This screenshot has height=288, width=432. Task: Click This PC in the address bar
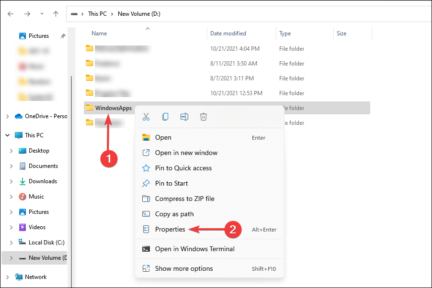(x=97, y=14)
